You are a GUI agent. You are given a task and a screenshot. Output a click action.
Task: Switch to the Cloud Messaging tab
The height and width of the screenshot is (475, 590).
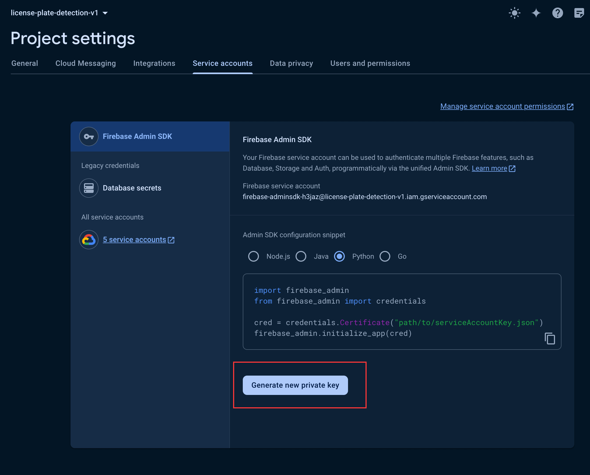pos(86,63)
